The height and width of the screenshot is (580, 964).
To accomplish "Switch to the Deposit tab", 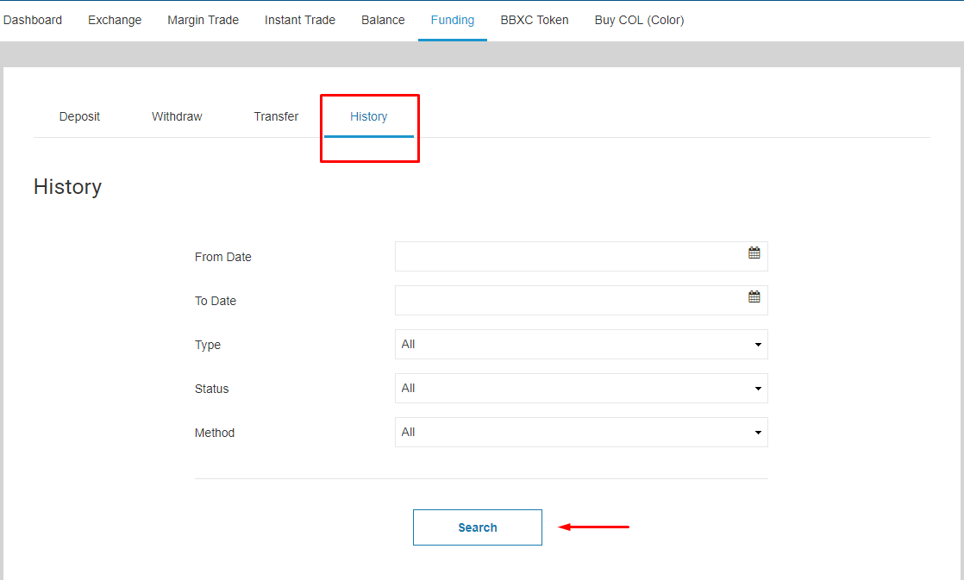I will click(79, 117).
